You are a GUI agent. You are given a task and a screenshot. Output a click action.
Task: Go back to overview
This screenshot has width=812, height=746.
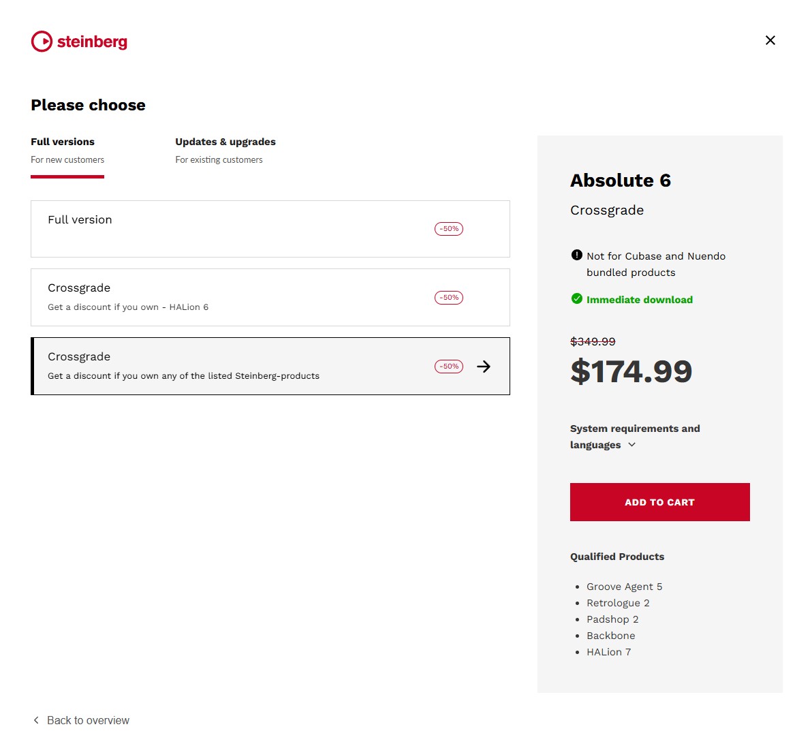point(88,720)
